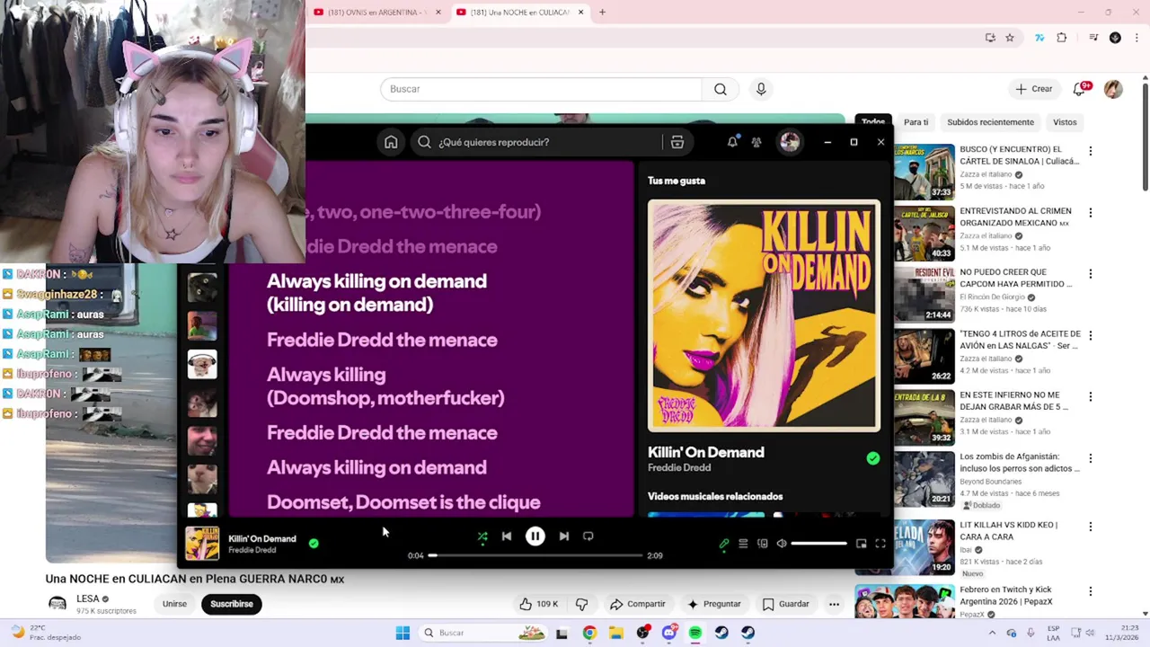Pause the playing song in Spotify
Image resolution: width=1150 pixels, height=647 pixels.
coord(535,536)
